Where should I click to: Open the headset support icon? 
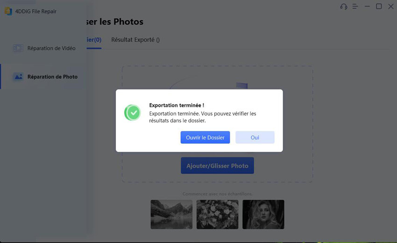pyautogui.click(x=344, y=7)
